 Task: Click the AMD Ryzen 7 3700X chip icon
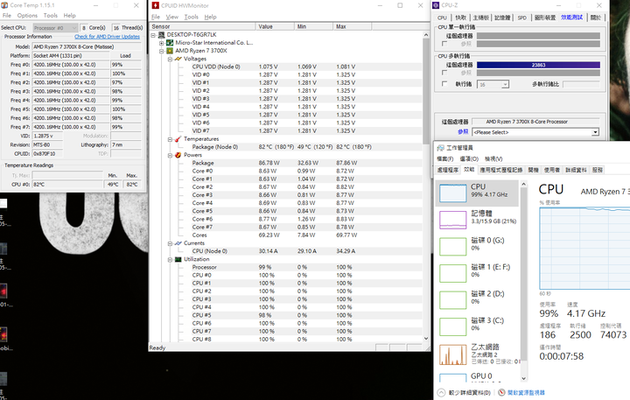click(x=170, y=51)
